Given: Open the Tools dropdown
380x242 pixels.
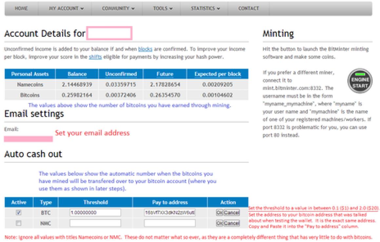Looking at the screenshot, I should (162, 9).
